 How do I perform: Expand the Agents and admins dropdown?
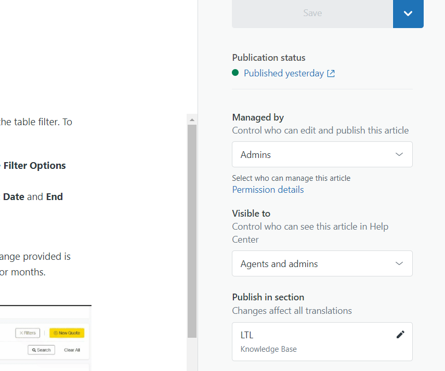(322, 263)
